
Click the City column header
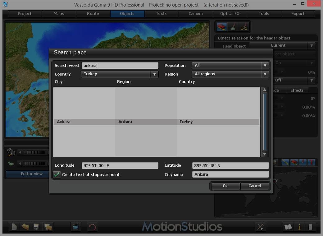click(58, 82)
